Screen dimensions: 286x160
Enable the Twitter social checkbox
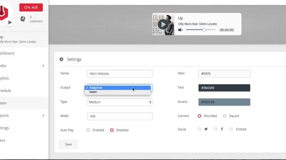pyautogui.click(x=200, y=129)
